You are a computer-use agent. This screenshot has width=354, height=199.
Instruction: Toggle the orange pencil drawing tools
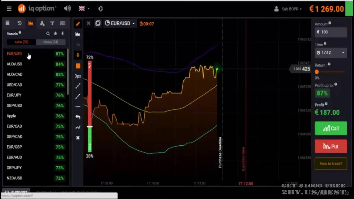click(78, 24)
